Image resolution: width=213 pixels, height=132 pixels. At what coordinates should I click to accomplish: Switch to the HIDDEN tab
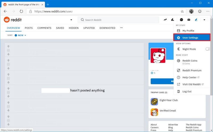[74, 28]
